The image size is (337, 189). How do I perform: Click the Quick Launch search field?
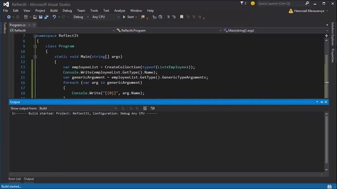click(x=281, y=4)
